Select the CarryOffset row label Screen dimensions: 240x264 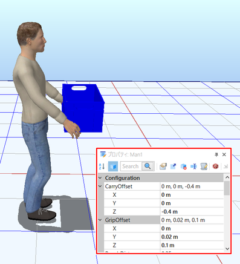point(118,186)
